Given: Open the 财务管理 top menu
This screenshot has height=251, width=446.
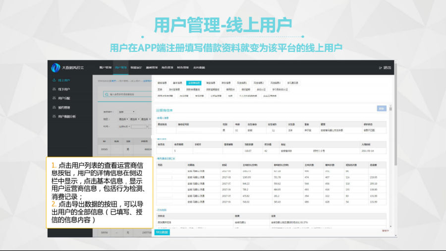Looking at the screenshot, I should tap(183, 67).
